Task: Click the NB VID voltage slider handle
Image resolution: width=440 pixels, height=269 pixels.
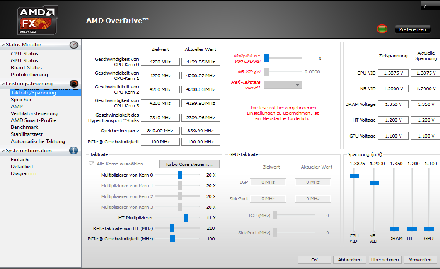Action: pyautogui.click(x=374, y=183)
